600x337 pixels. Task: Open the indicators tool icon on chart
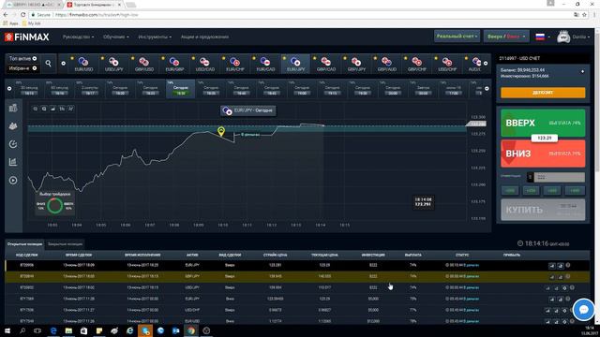tap(71, 109)
